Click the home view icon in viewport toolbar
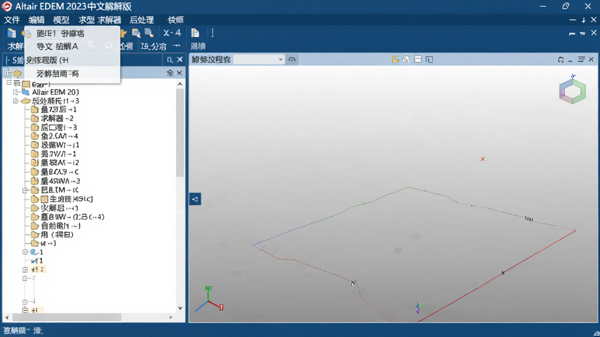The image size is (600, 337). pos(406,59)
